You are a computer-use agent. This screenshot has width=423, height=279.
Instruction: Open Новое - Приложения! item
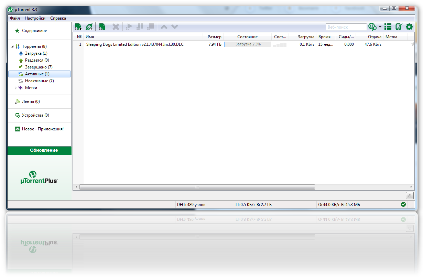point(43,129)
